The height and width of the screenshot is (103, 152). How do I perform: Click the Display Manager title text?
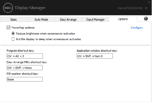pos(30,8)
